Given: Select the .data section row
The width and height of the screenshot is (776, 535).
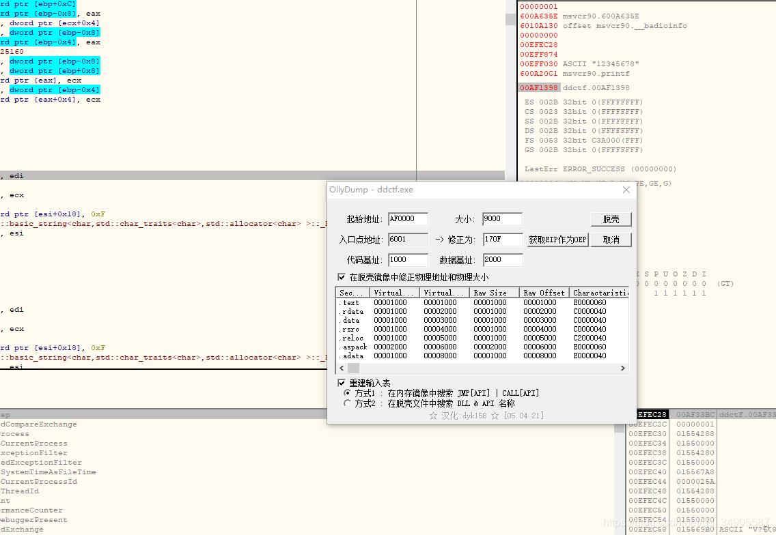Looking at the screenshot, I should 482,321.
